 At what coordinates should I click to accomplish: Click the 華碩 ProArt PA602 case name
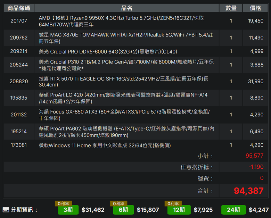click(126, 132)
